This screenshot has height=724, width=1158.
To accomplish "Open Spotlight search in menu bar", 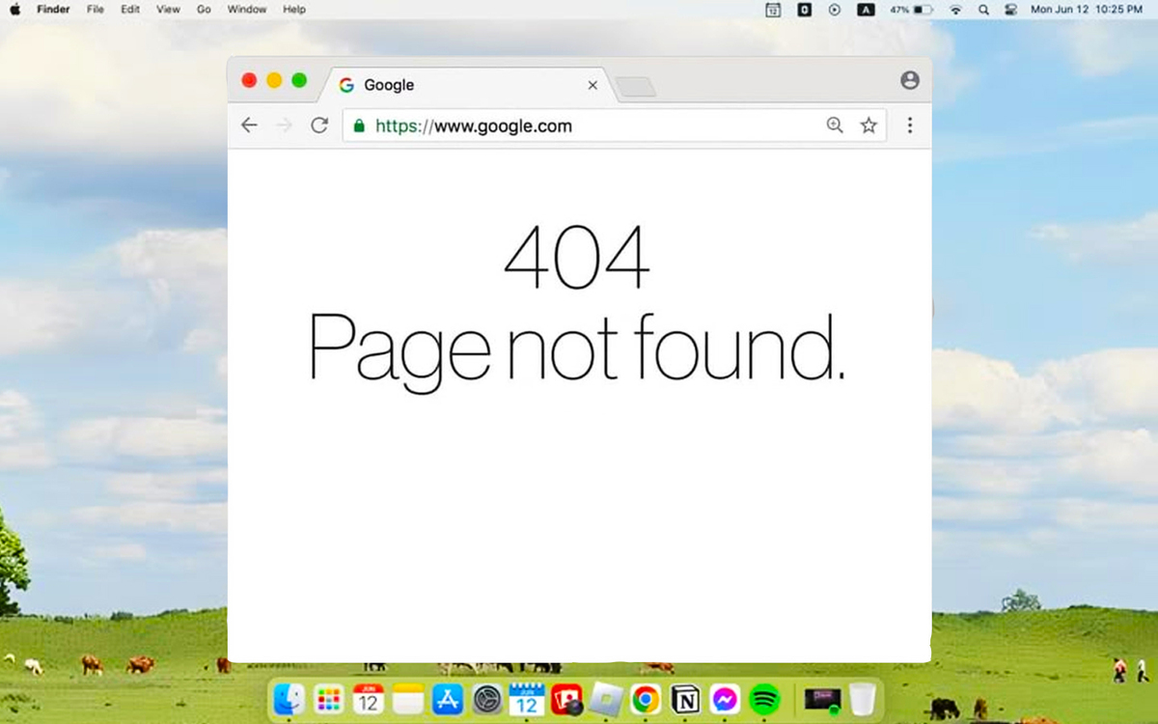I will click(983, 10).
